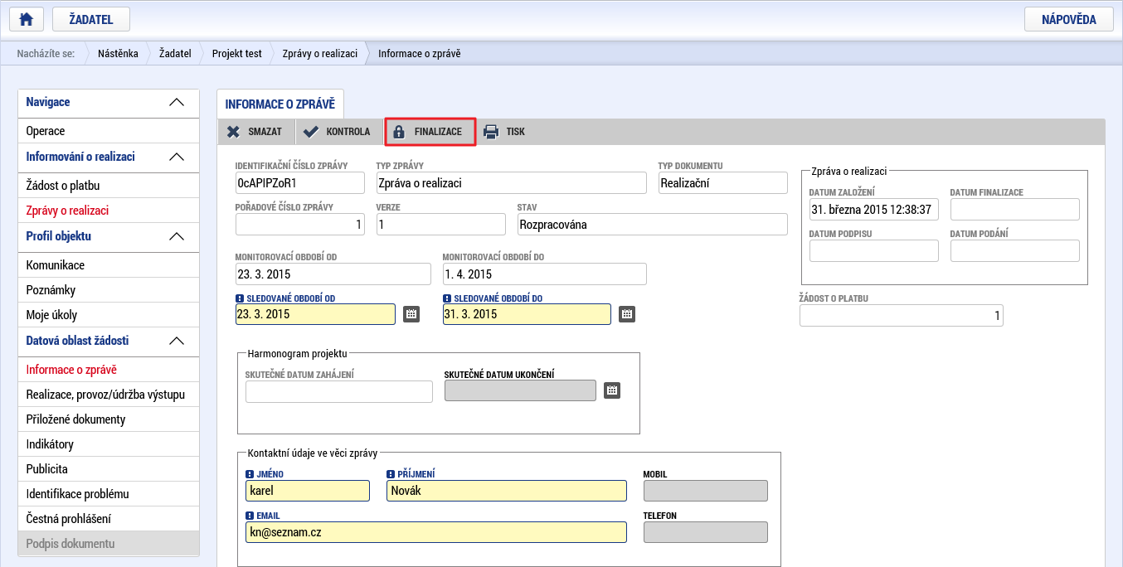Edit the Email field
Viewport: 1123px width, 567px height.
(436, 532)
